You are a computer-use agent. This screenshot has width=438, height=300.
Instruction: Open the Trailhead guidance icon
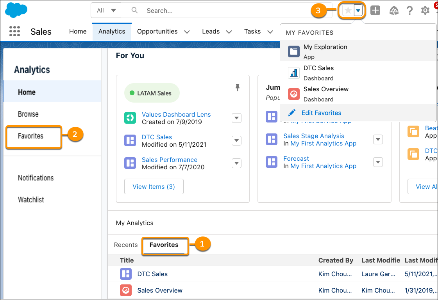pos(394,11)
